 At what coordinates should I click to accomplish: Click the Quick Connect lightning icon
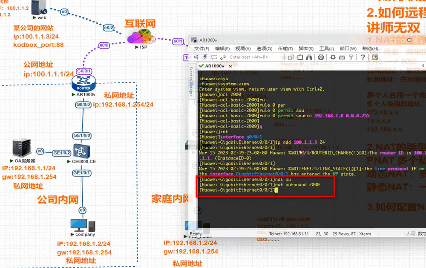205,57
